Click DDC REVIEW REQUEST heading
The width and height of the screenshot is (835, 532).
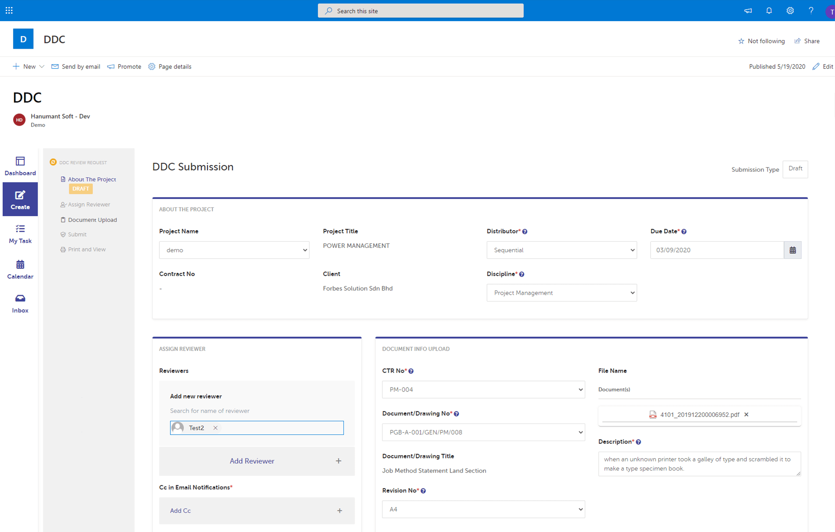coord(83,163)
